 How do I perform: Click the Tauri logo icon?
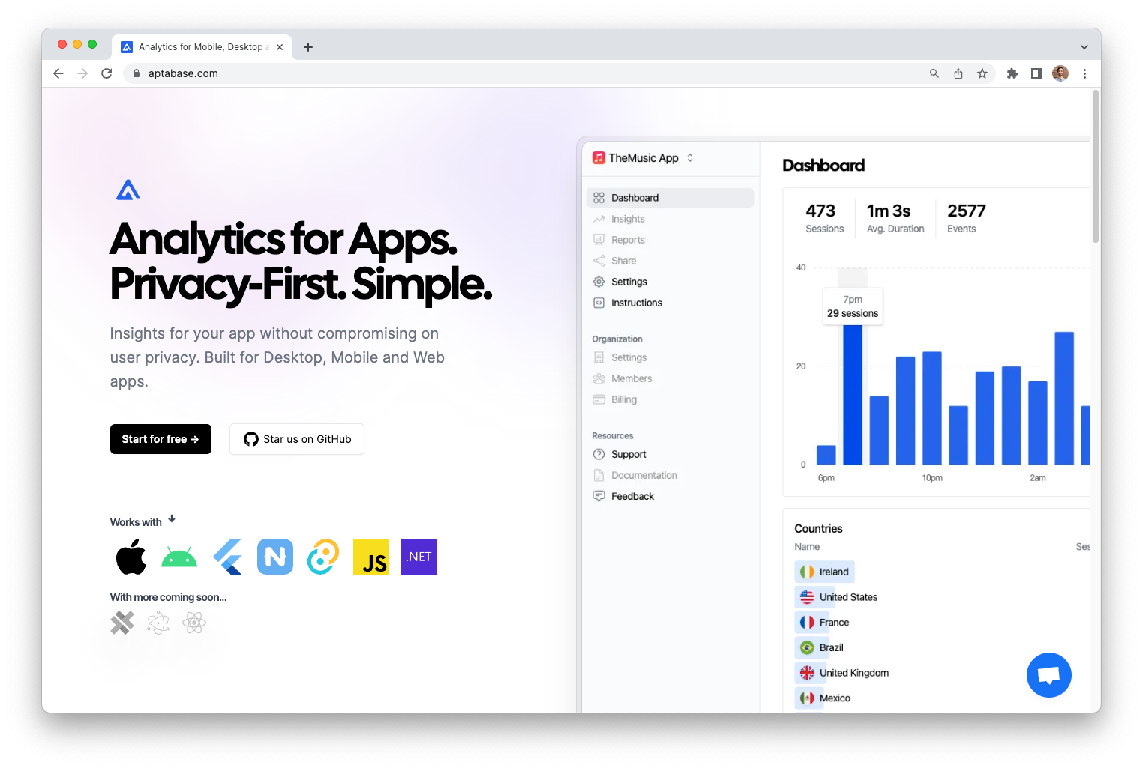coord(323,557)
